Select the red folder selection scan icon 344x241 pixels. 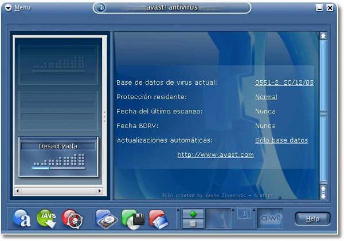coord(159,219)
